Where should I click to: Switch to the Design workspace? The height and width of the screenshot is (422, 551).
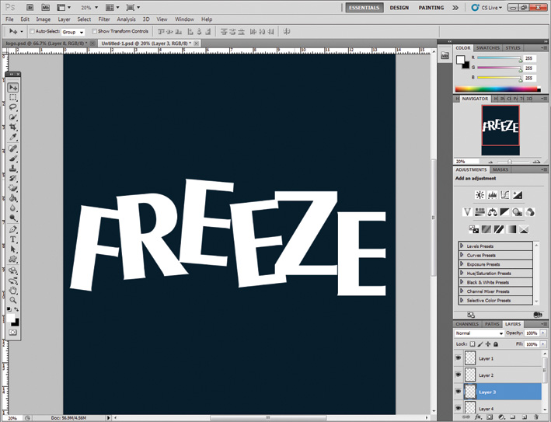(x=399, y=7)
